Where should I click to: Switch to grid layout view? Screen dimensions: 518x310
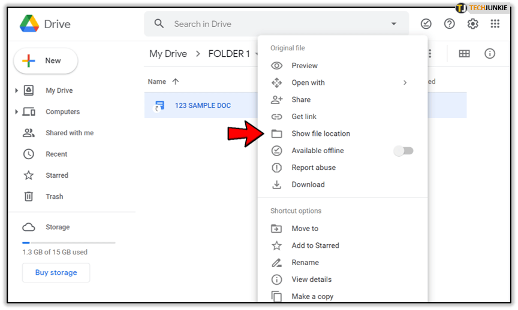click(x=464, y=54)
